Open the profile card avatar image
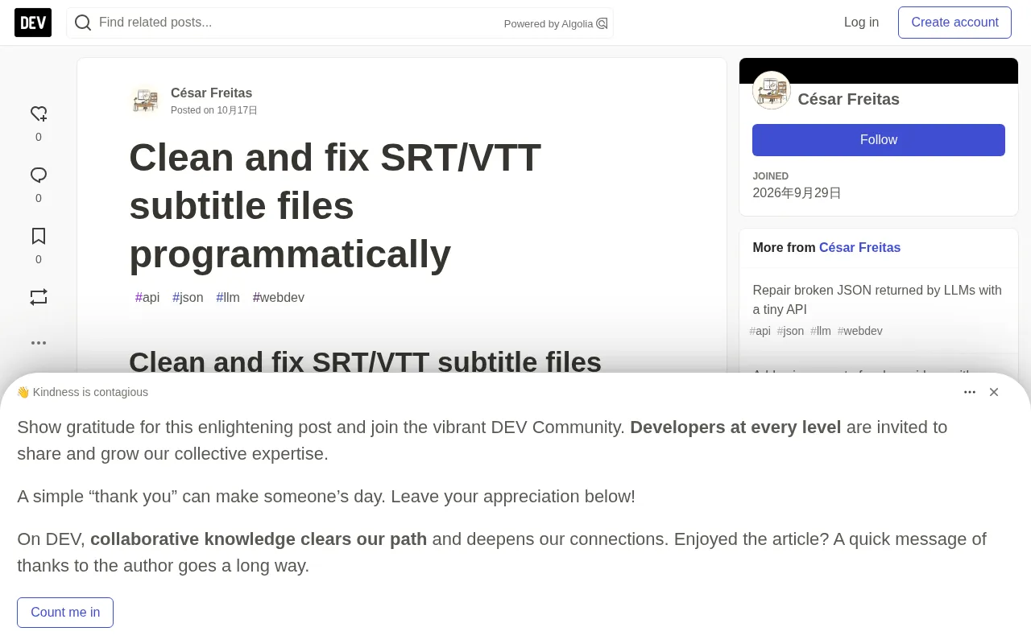The width and height of the screenshot is (1031, 644). 772,90
